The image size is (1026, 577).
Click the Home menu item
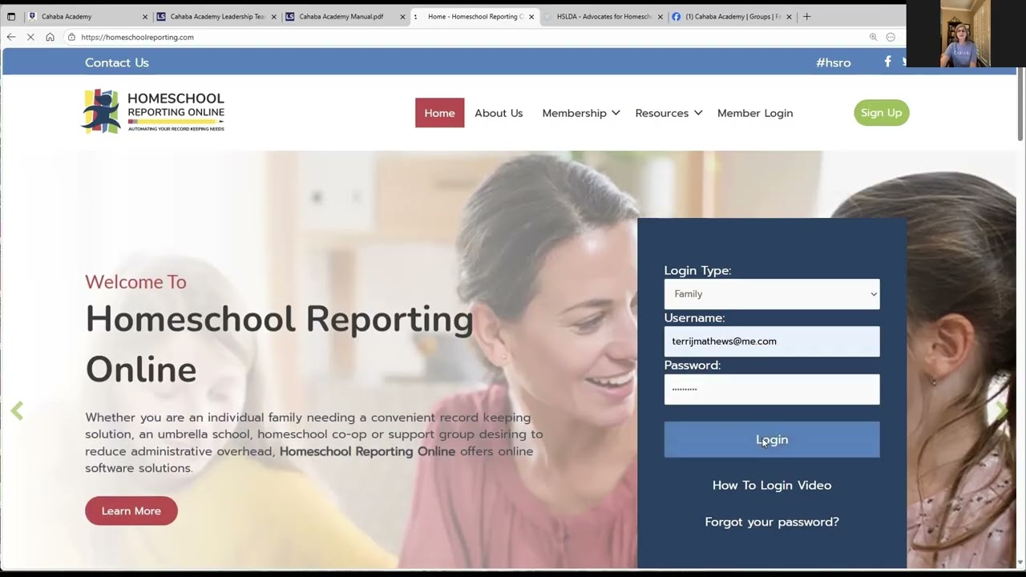(439, 113)
